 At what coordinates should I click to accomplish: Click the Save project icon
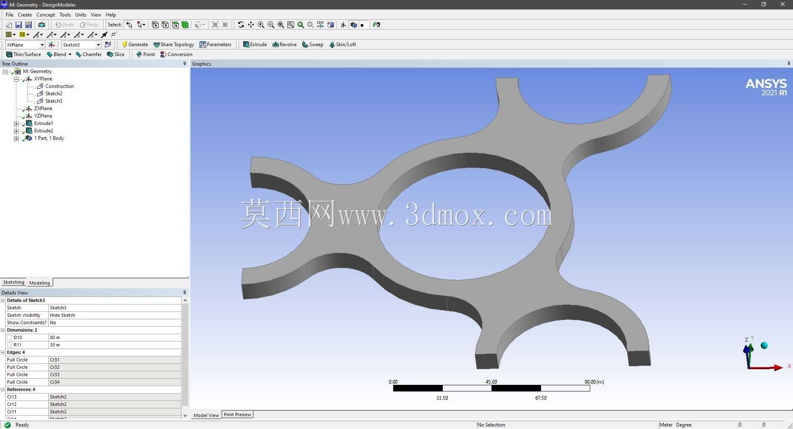(19, 25)
